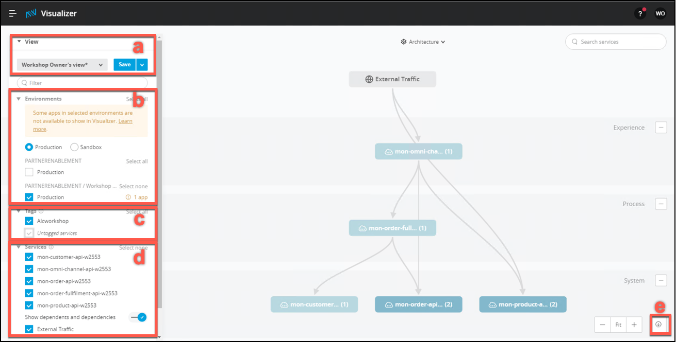Click the Process layer label

click(634, 204)
